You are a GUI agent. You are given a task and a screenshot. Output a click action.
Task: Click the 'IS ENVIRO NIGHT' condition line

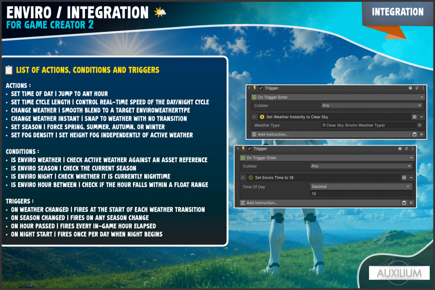[x=88, y=176]
